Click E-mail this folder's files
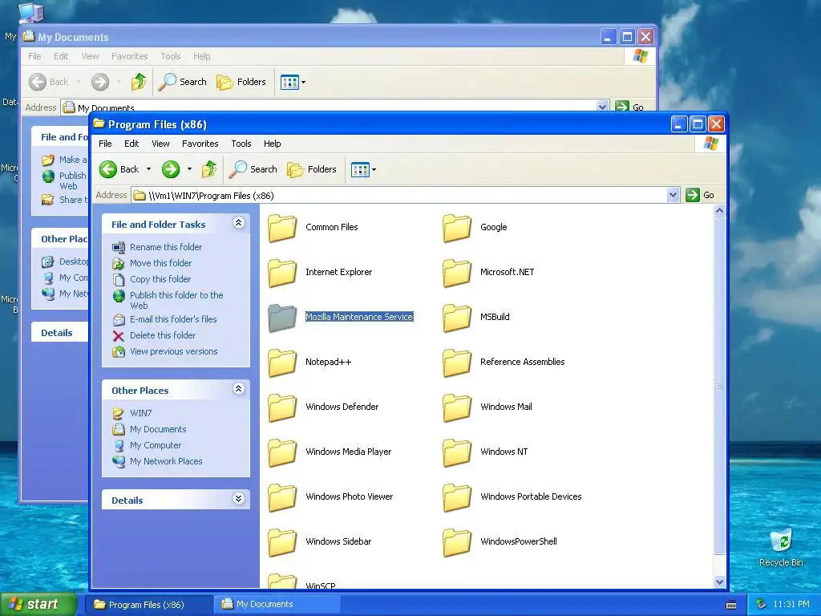Screen dimensions: 821x616 point(173,319)
